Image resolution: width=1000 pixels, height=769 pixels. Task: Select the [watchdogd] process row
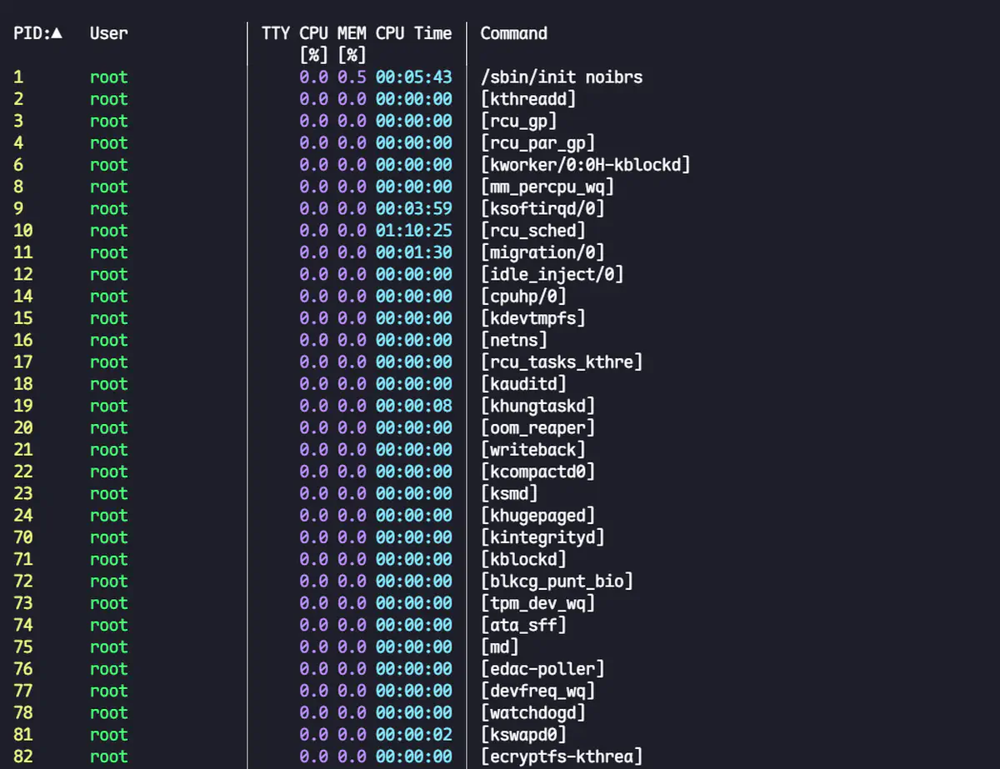click(x=532, y=713)
